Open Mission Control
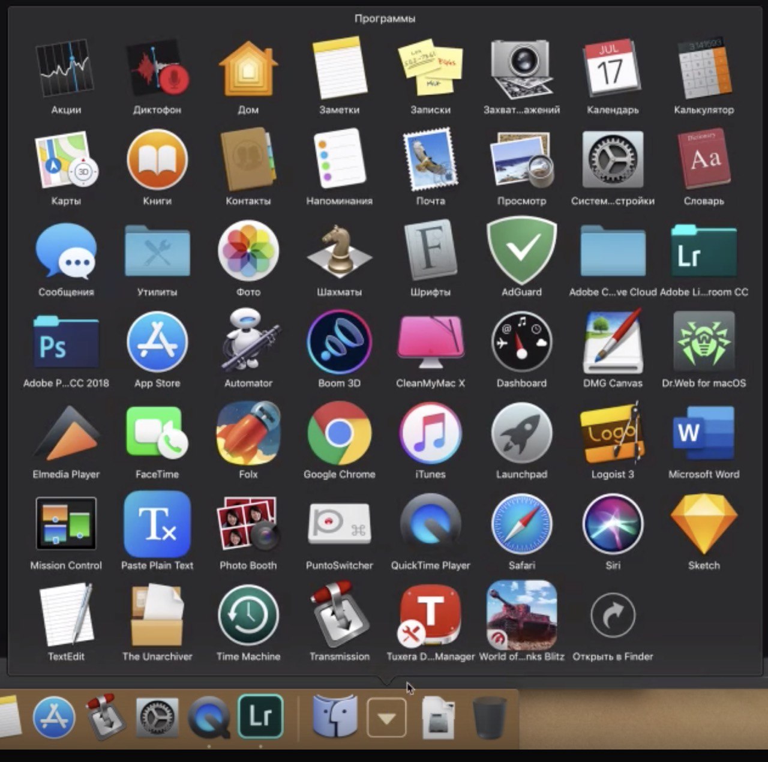Screen dimensions: 768x762 (x=66, y=524)
